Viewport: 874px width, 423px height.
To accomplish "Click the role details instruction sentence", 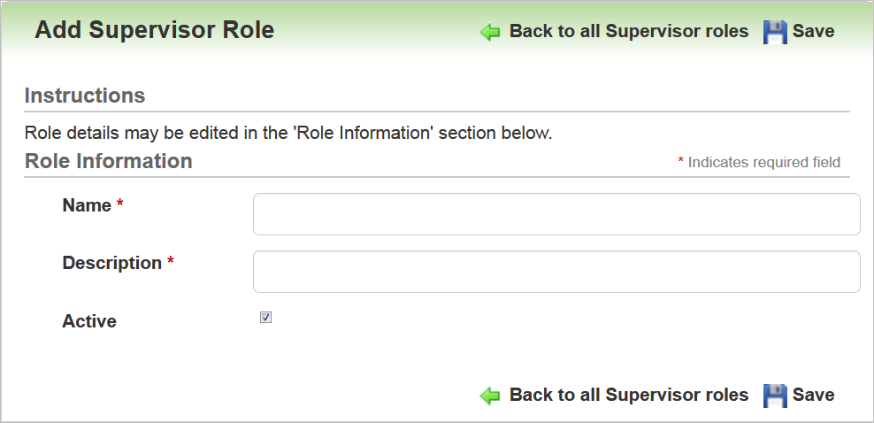I will click(x=288, y=135).
